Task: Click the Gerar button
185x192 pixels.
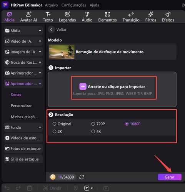Action: tap(170, 177)
